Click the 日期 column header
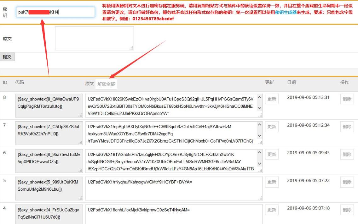 tap(291, 82)
